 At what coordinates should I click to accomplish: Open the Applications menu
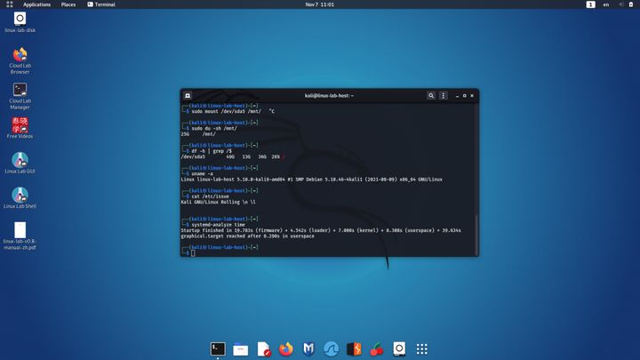tap(36, 4)
